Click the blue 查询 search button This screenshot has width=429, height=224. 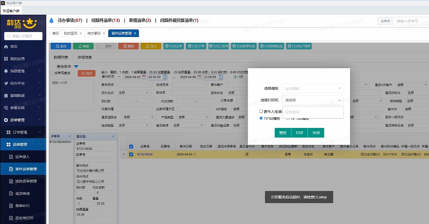tap(60, 46)
